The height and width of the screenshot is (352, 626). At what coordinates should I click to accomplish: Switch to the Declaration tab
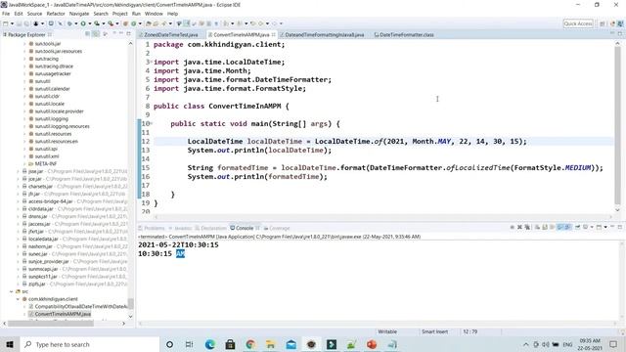[211, 228]
